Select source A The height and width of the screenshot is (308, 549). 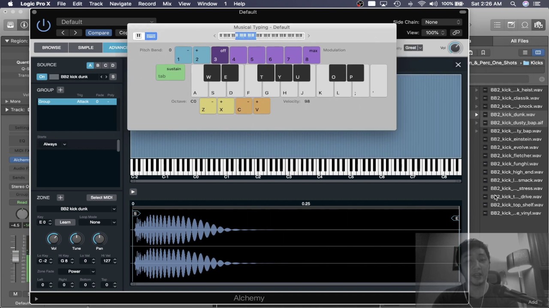90,65
